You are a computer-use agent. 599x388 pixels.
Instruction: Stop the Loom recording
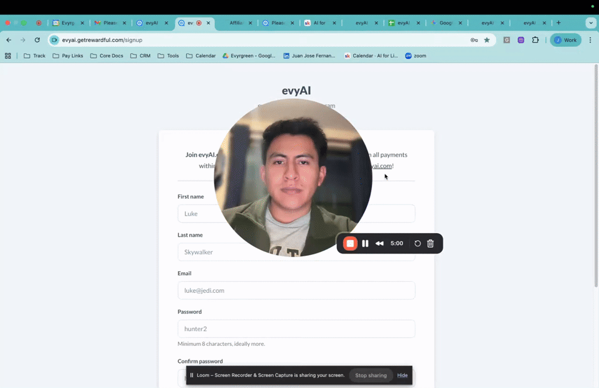[350, 243]
